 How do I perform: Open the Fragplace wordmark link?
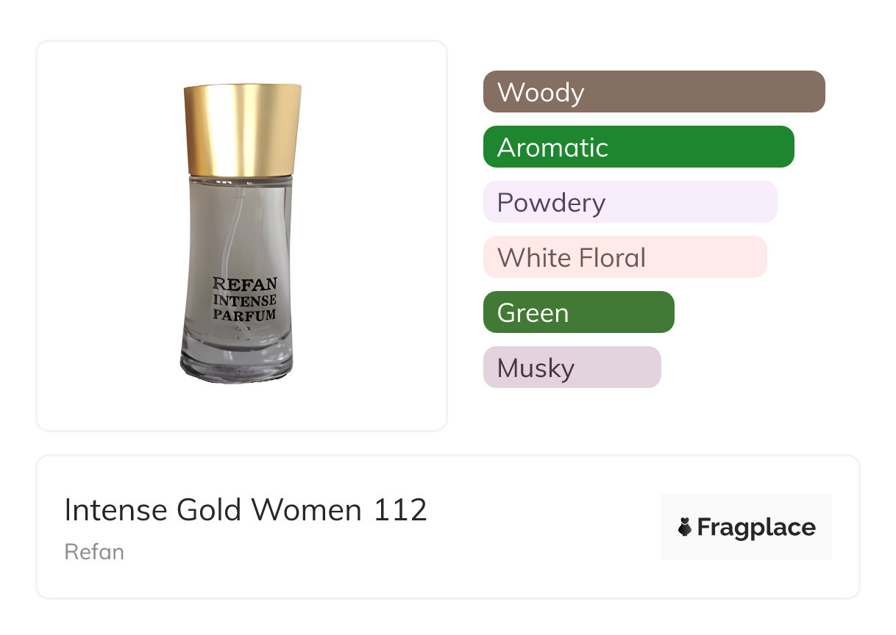pos(756,527)
